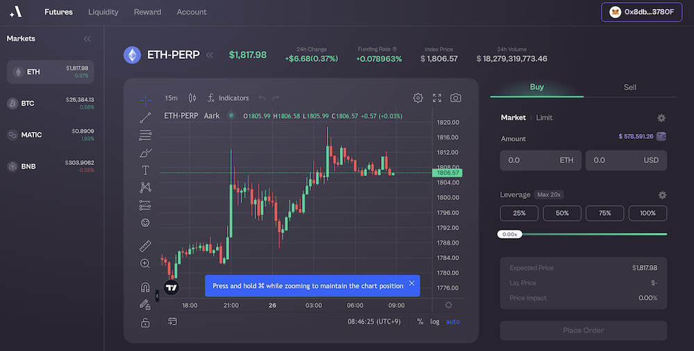The image size is (694, 351).
Task: Take a chart snapshot with camera
Action: (455, 98)
